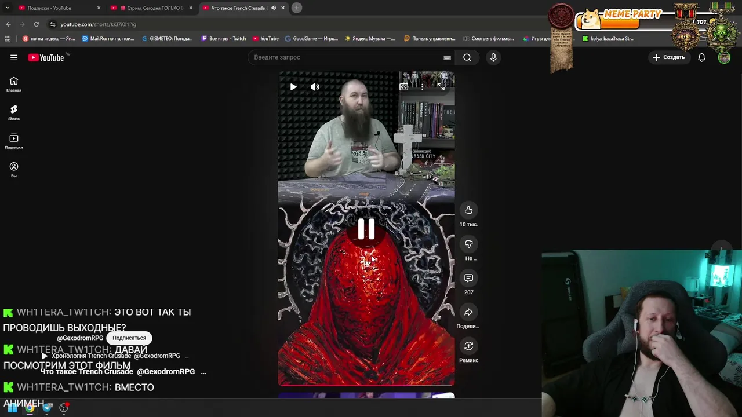Play the short with the play button
This screenshot has width=742, height=417.
293,87
